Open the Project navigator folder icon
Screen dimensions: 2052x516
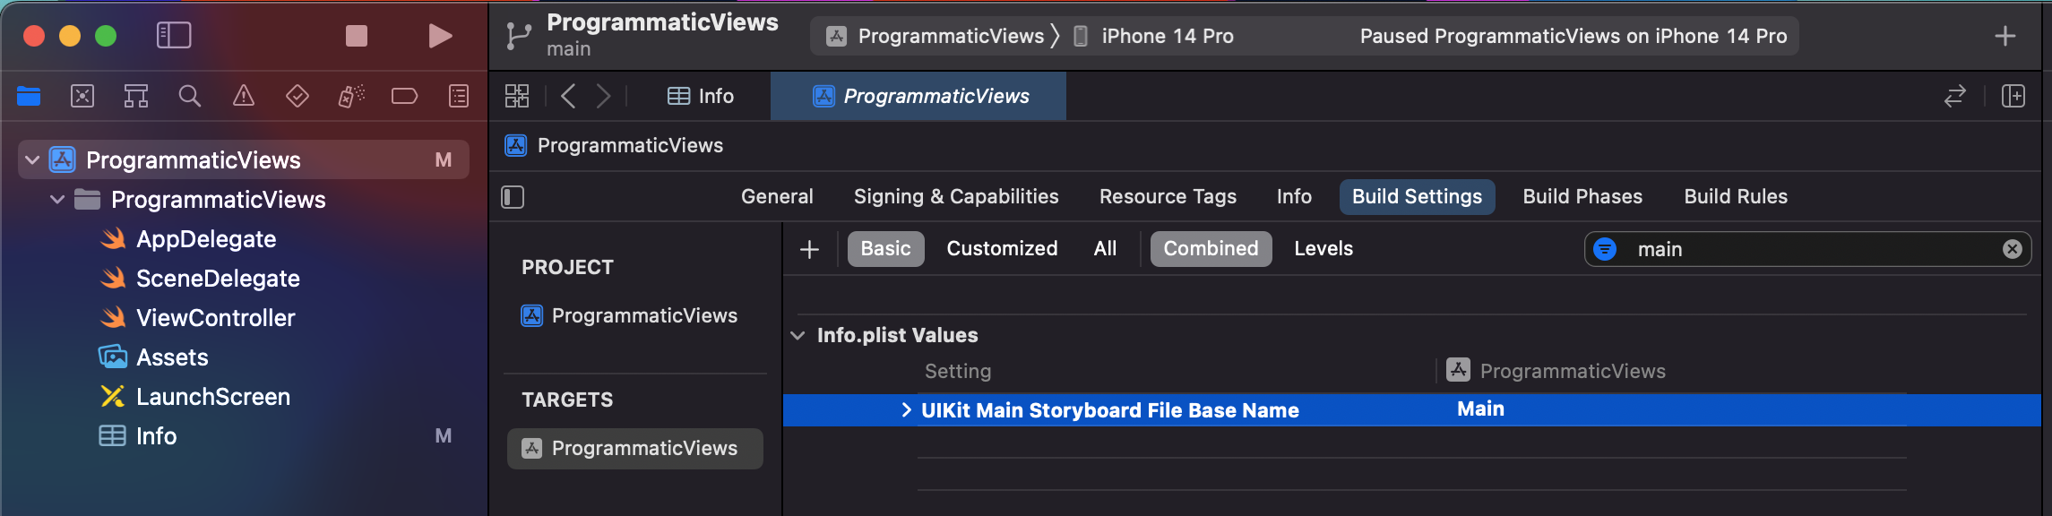point(29,96)
